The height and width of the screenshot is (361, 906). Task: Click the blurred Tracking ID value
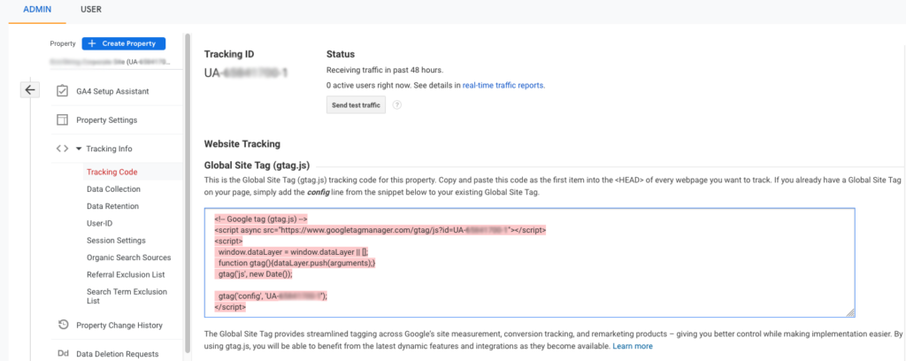[x=246, y=73]
